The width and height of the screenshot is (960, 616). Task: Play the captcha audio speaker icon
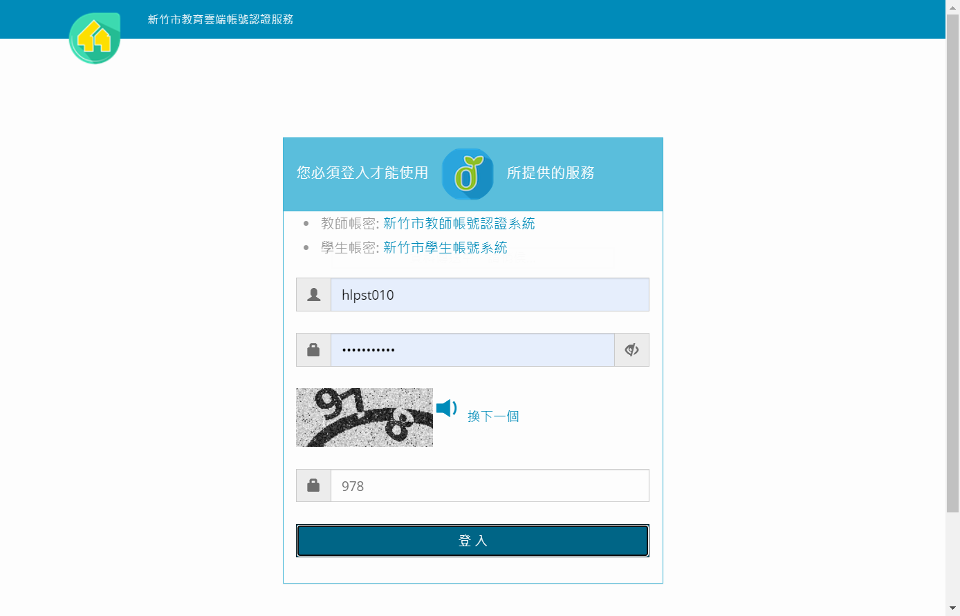click(x=447, y=408)
